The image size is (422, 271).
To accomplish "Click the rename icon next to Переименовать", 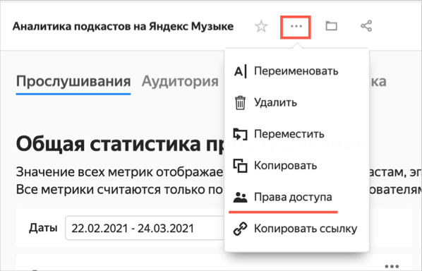I will (240, 71).
